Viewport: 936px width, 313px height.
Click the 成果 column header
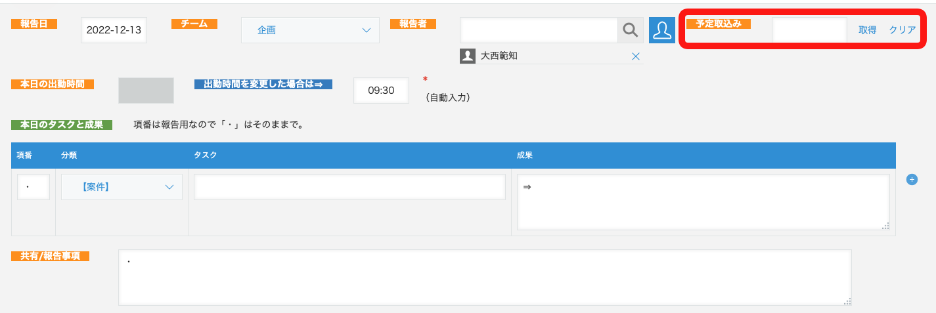point(525,156)
